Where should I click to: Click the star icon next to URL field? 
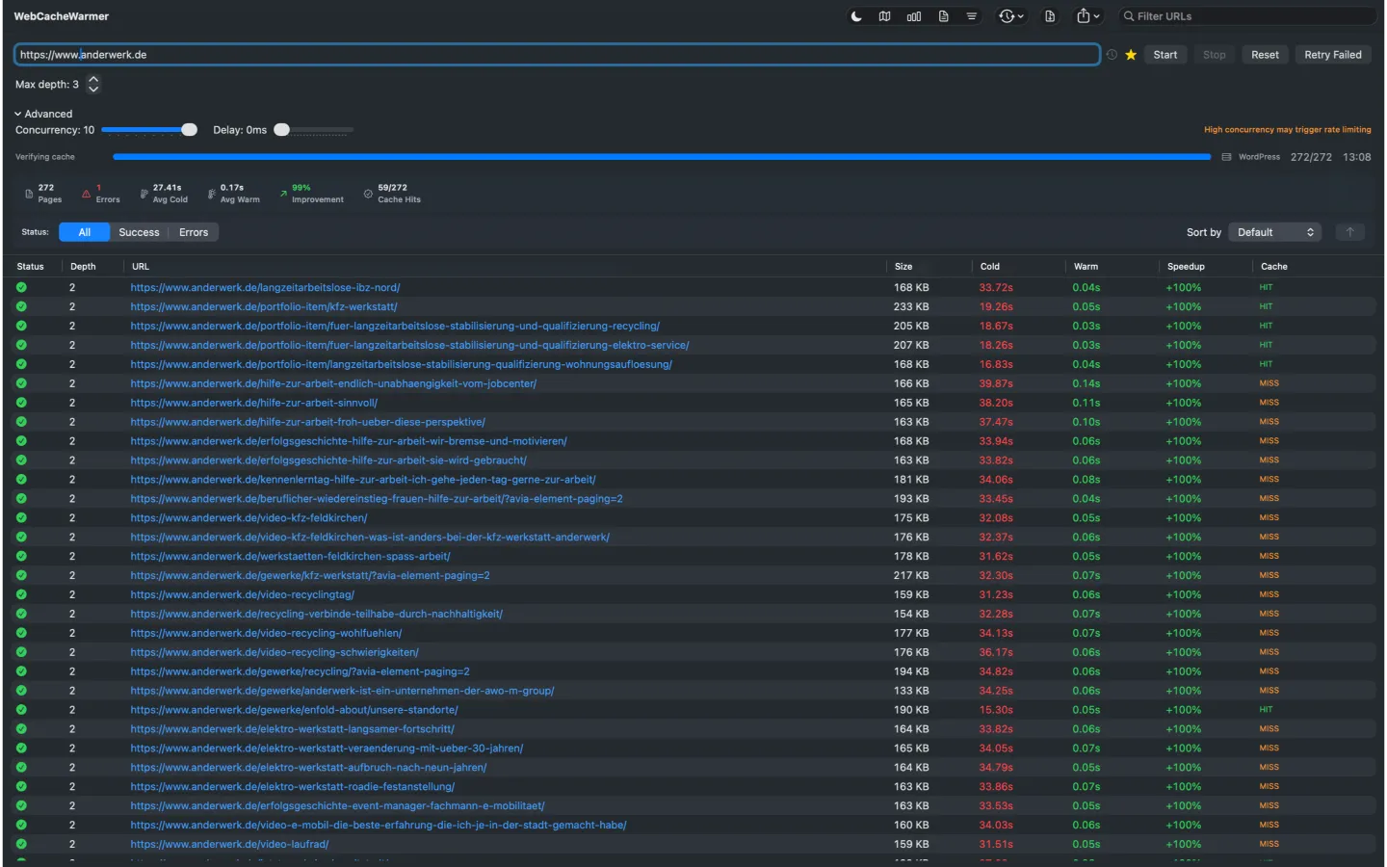click(1131, 55)
